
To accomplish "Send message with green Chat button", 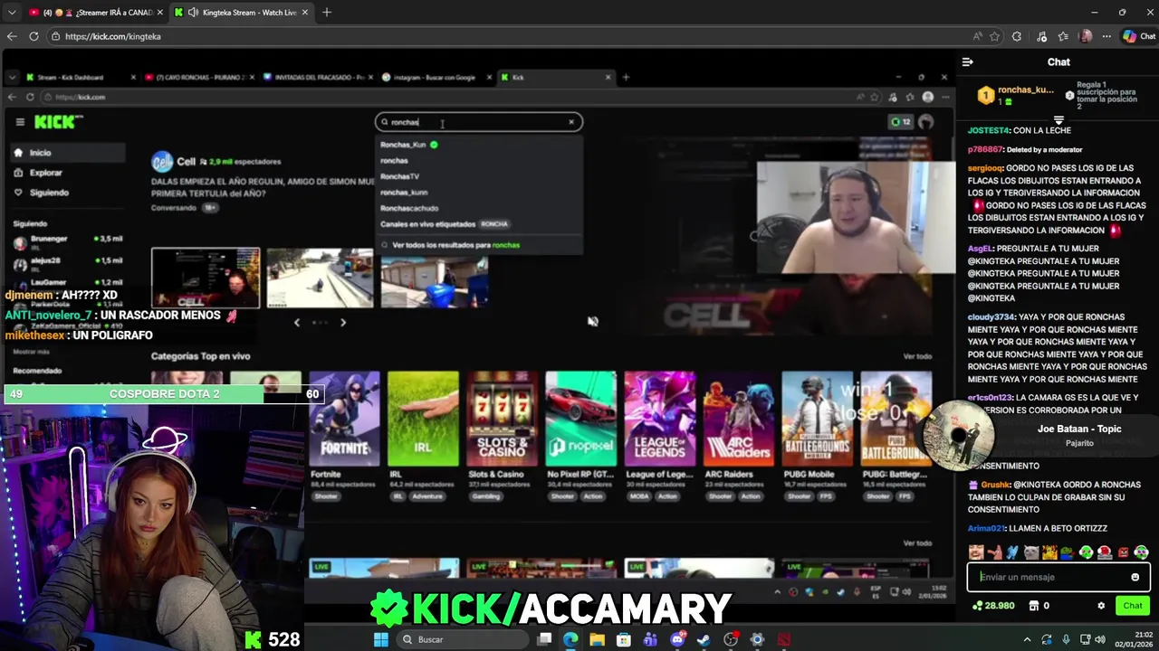I will coord(1133,606).
